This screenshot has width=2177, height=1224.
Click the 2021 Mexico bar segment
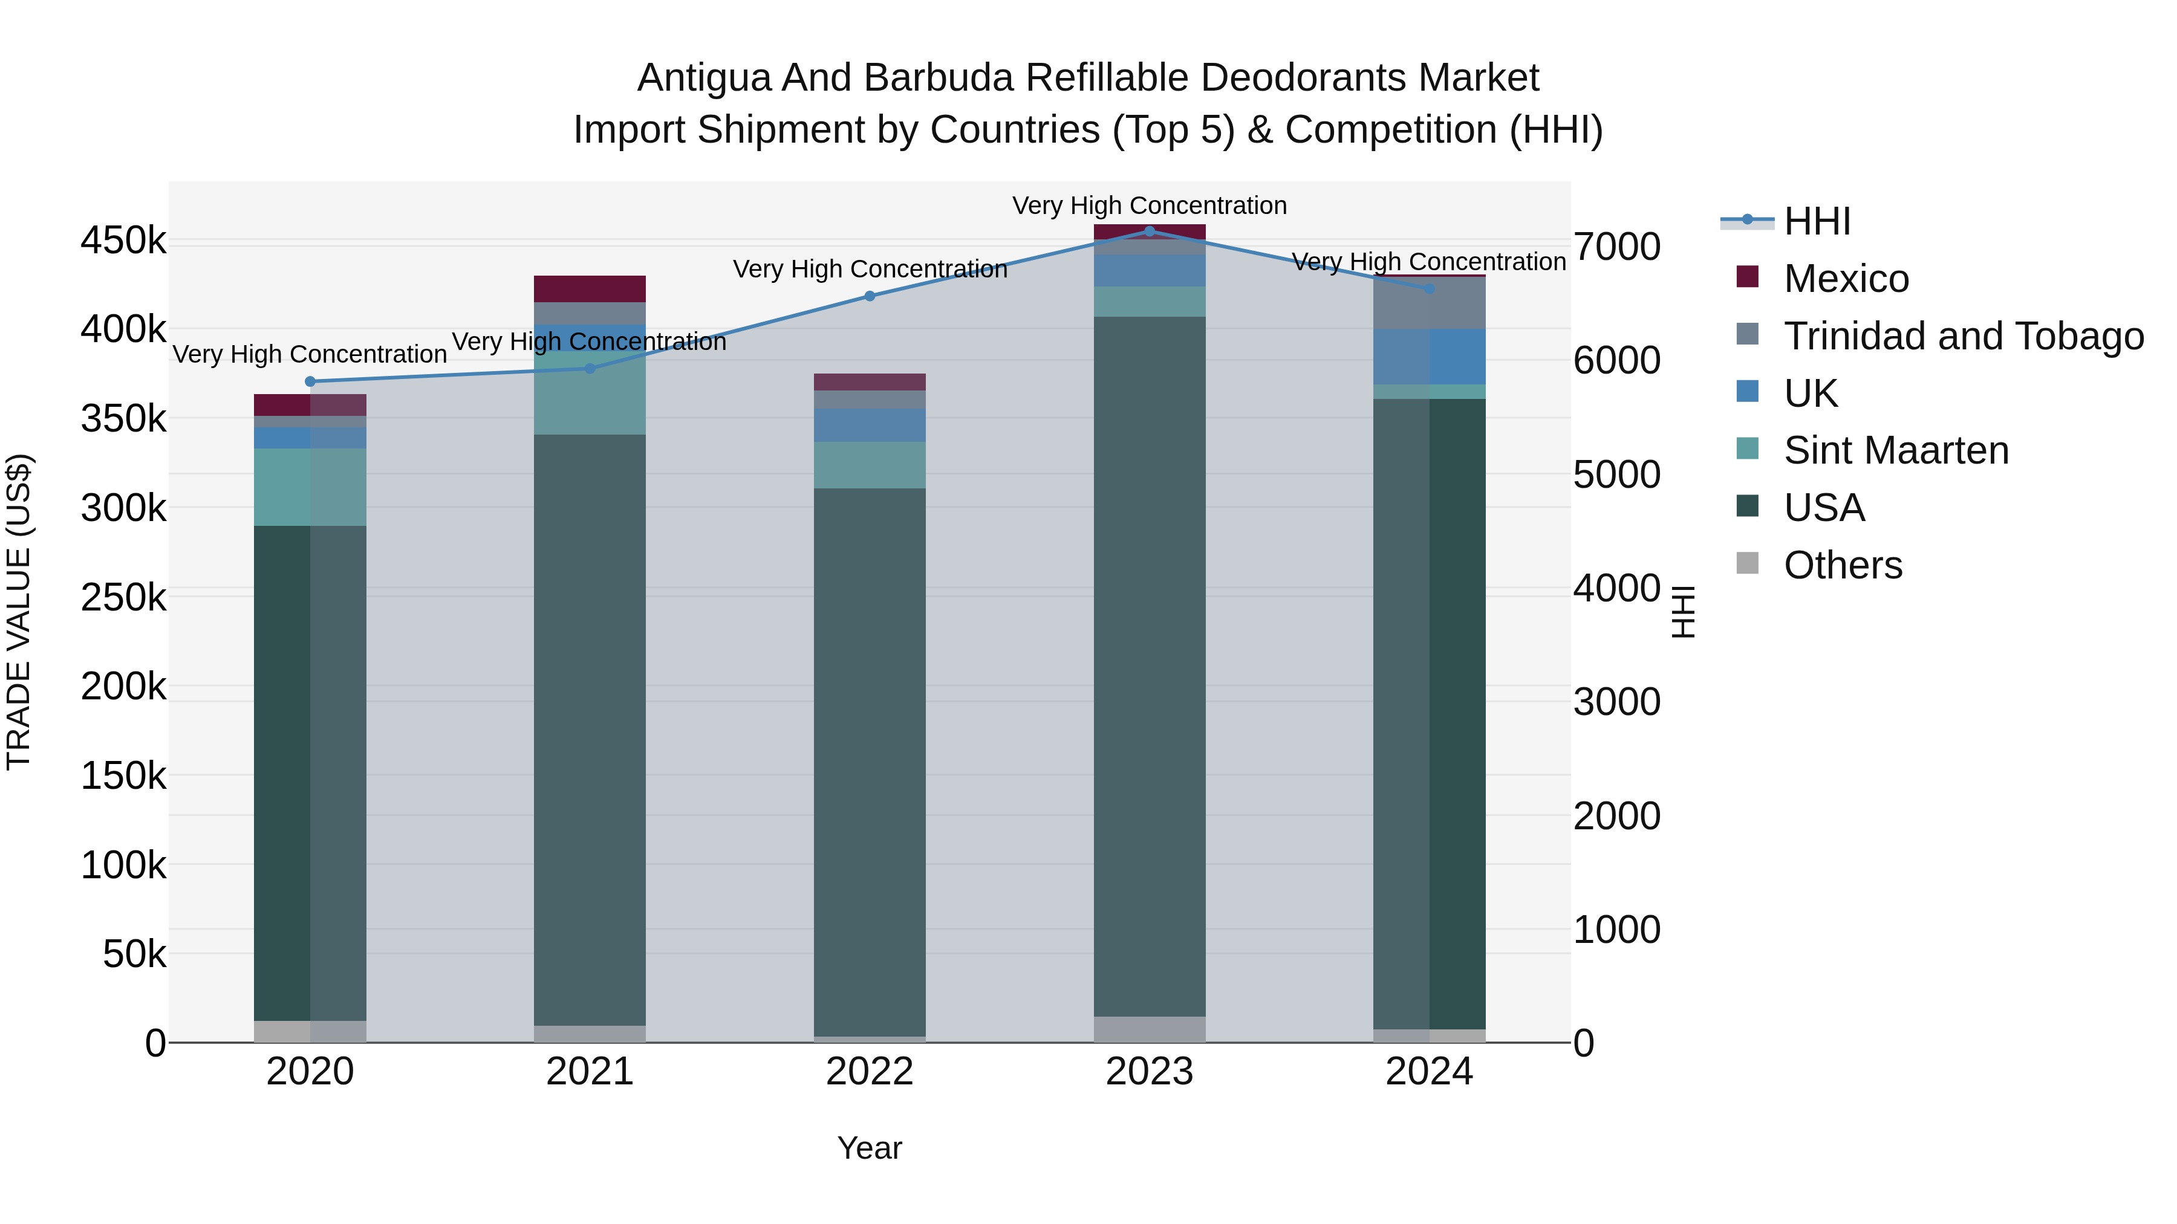pos(590,289)
